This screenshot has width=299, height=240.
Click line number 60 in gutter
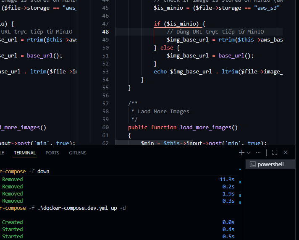(105, 128)
